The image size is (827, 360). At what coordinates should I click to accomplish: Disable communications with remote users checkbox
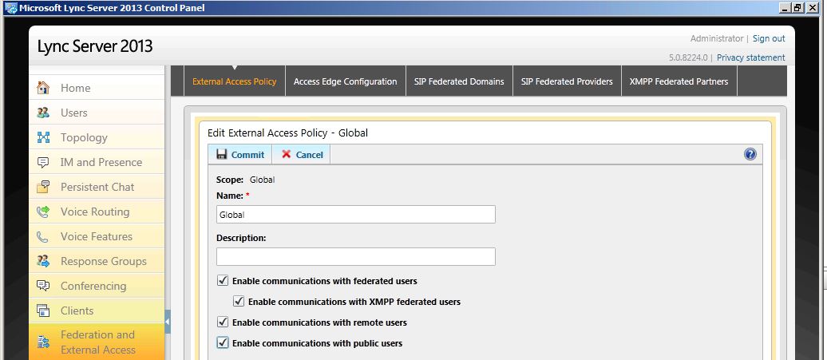pos(223,322)
